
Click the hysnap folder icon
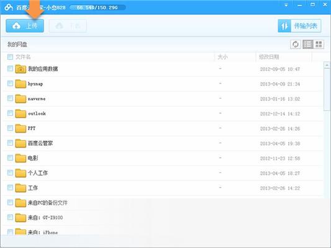click(20, 84)
